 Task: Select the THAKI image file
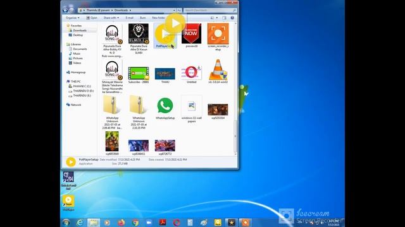pos(165,74)
